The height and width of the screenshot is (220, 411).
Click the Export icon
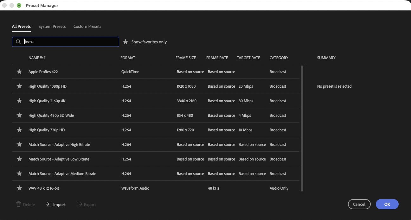(x=79, y=204)
